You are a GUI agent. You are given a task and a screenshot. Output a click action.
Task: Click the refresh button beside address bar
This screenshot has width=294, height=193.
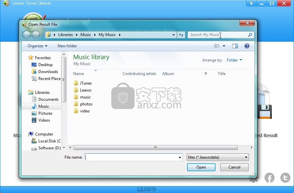(x=181, y=35)
